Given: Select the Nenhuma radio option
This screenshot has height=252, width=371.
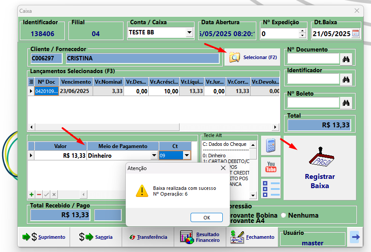Looking at the screenshot, I should tap(283, 215).
